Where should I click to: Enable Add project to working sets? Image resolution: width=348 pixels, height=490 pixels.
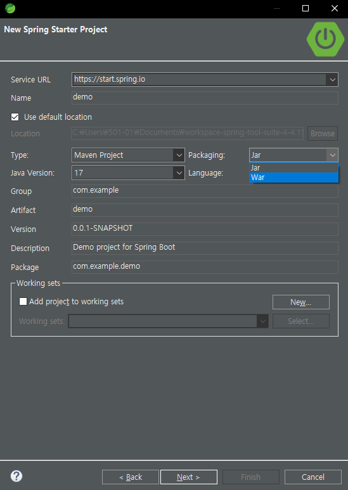point(23,301)
